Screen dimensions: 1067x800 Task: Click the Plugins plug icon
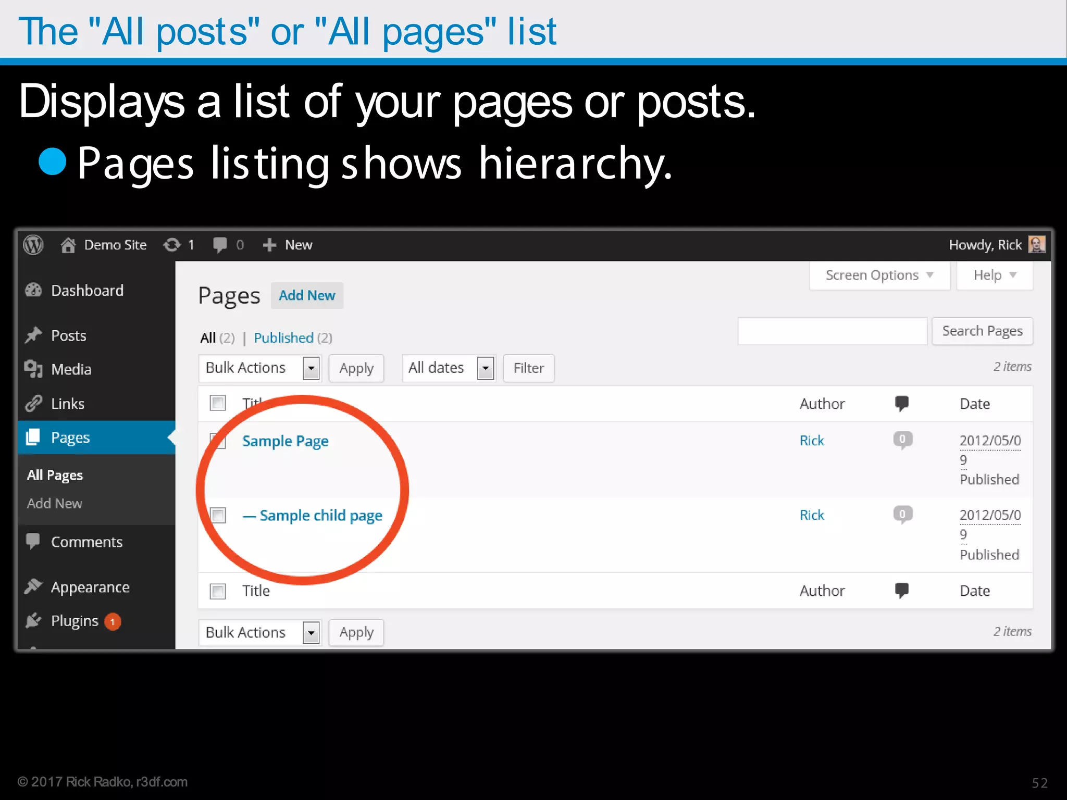33,620
